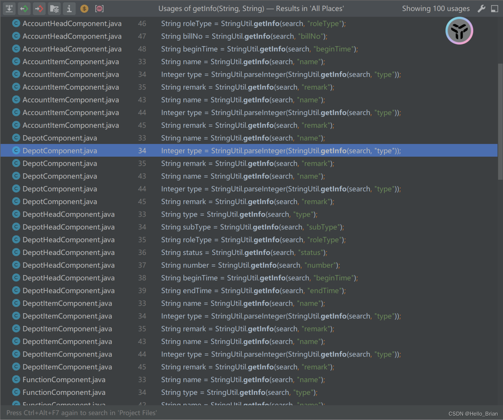This screenshot has height=420, width=503.
Task: Select DepotHeadComponent.java line 39 endTime usage
Action: point(249,291)
